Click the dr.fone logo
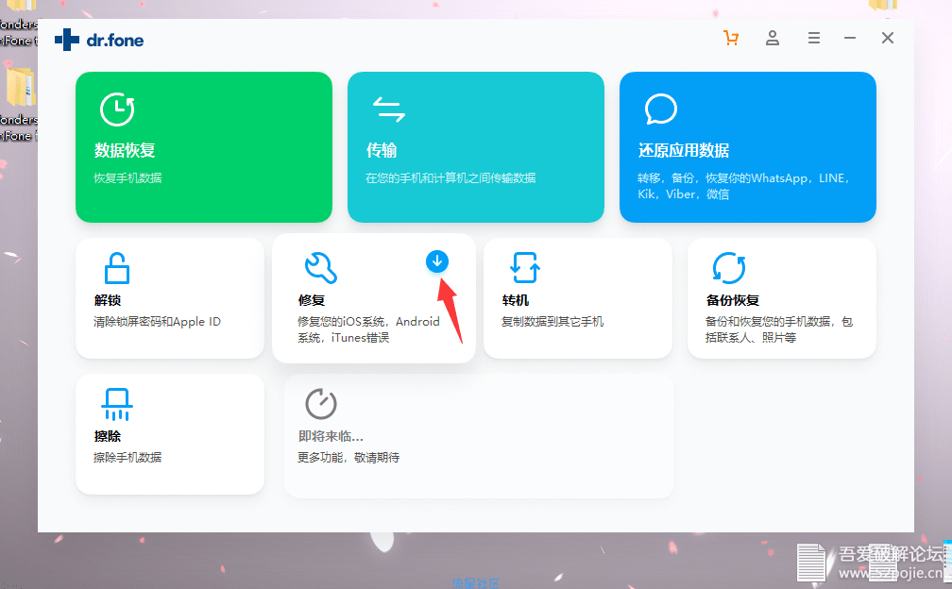 [x=99, y=40]
